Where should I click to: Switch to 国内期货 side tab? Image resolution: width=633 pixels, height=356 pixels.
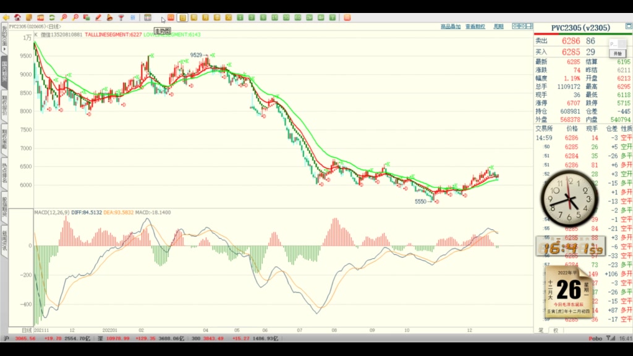pyautogui.click(x=4, y=72)
